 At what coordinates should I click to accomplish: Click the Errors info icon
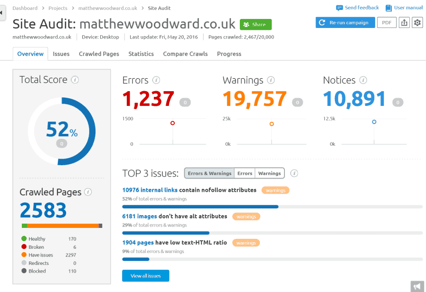point(156,80)
